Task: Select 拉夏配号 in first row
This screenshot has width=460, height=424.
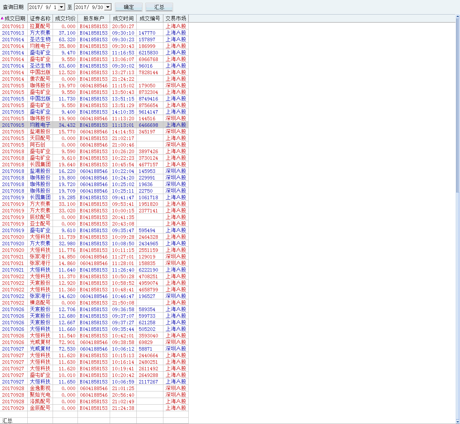Action: (40, 26)
